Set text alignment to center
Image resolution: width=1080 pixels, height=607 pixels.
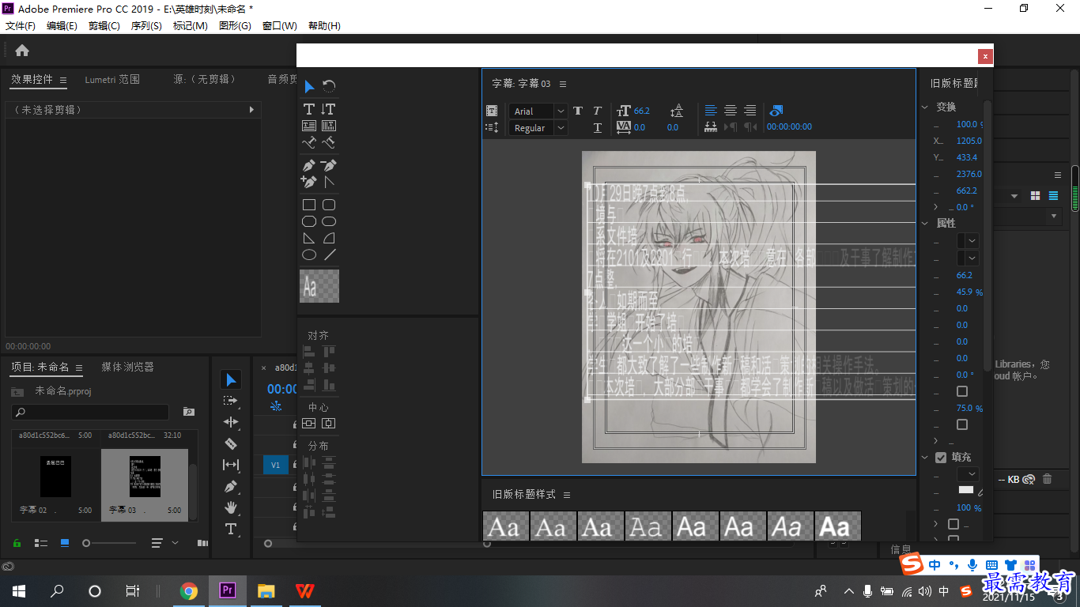click(731, 111)
